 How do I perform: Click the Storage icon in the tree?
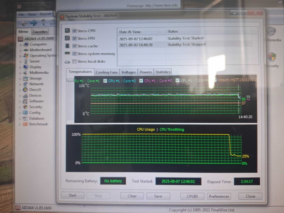coord(26,79)
